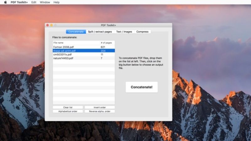Select the Fortran 2008.pdf row
251x141 pixels.
coord(84,47)
